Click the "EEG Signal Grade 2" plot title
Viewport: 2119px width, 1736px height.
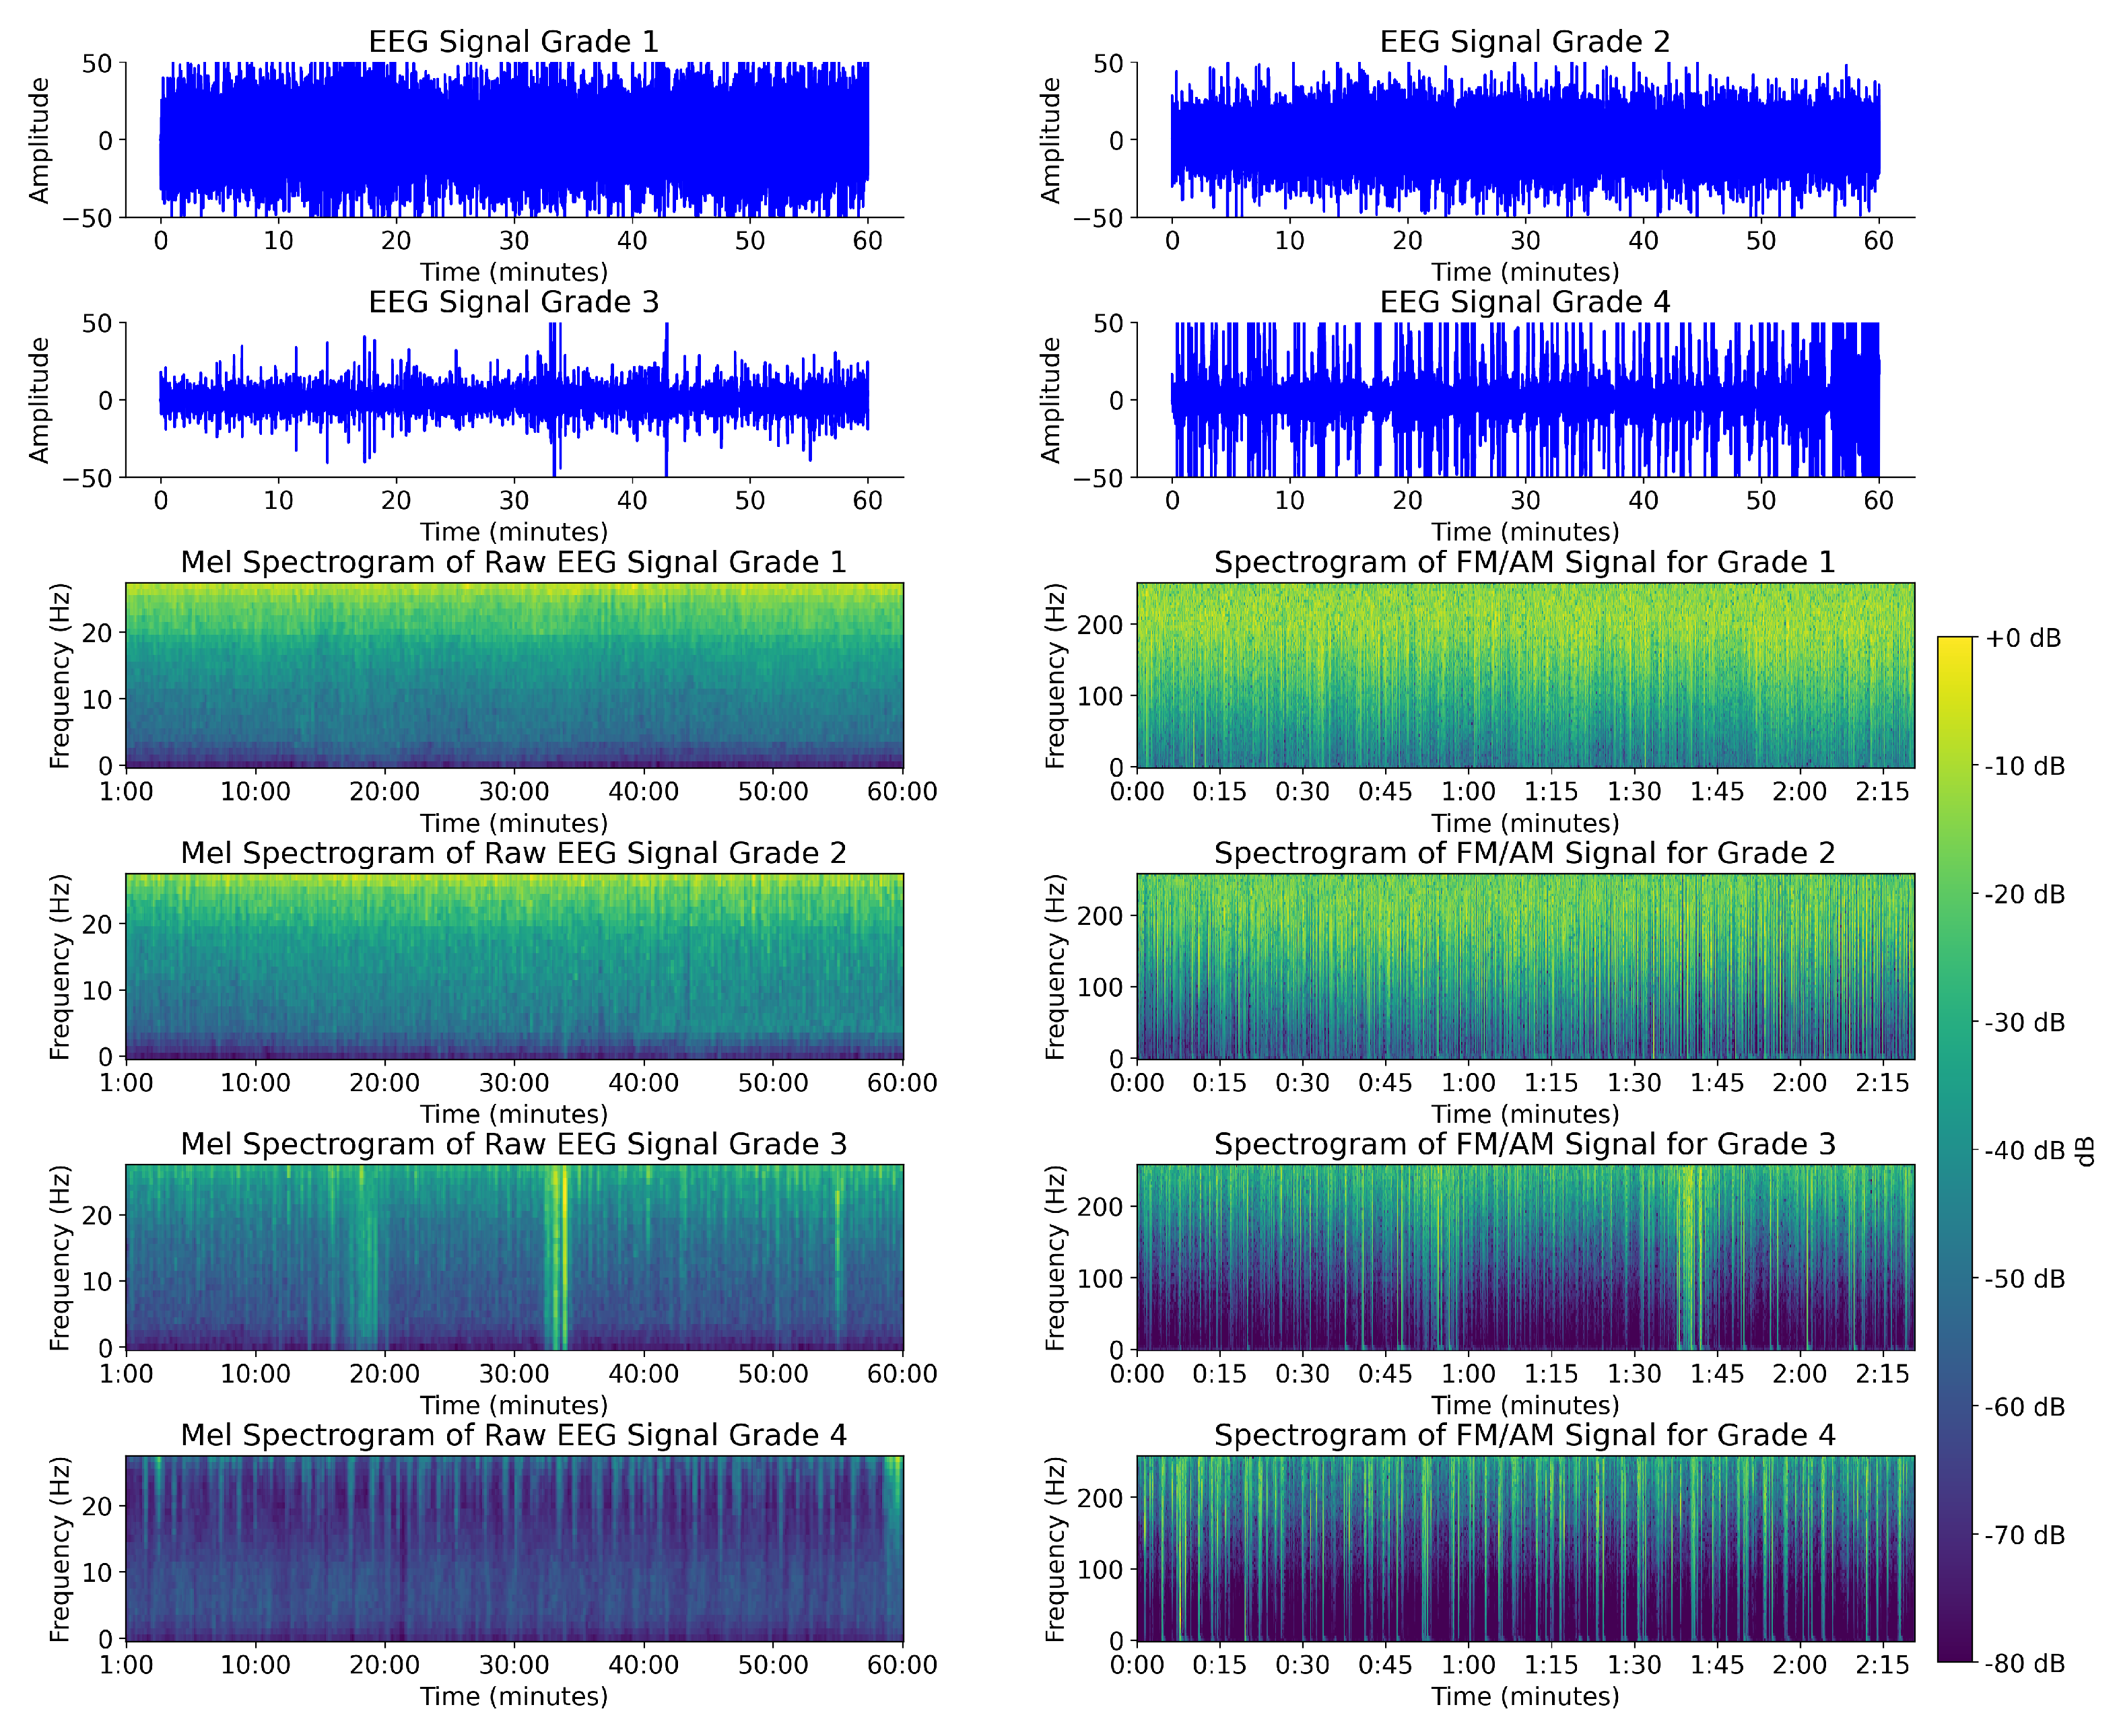point(1524,42)
